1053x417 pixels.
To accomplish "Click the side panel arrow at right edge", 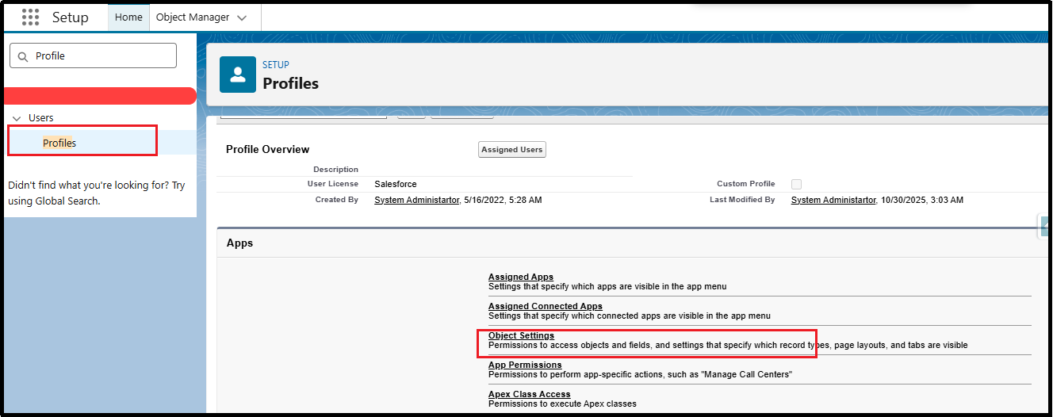I will pyautogui.click(x=1045, y=226).
